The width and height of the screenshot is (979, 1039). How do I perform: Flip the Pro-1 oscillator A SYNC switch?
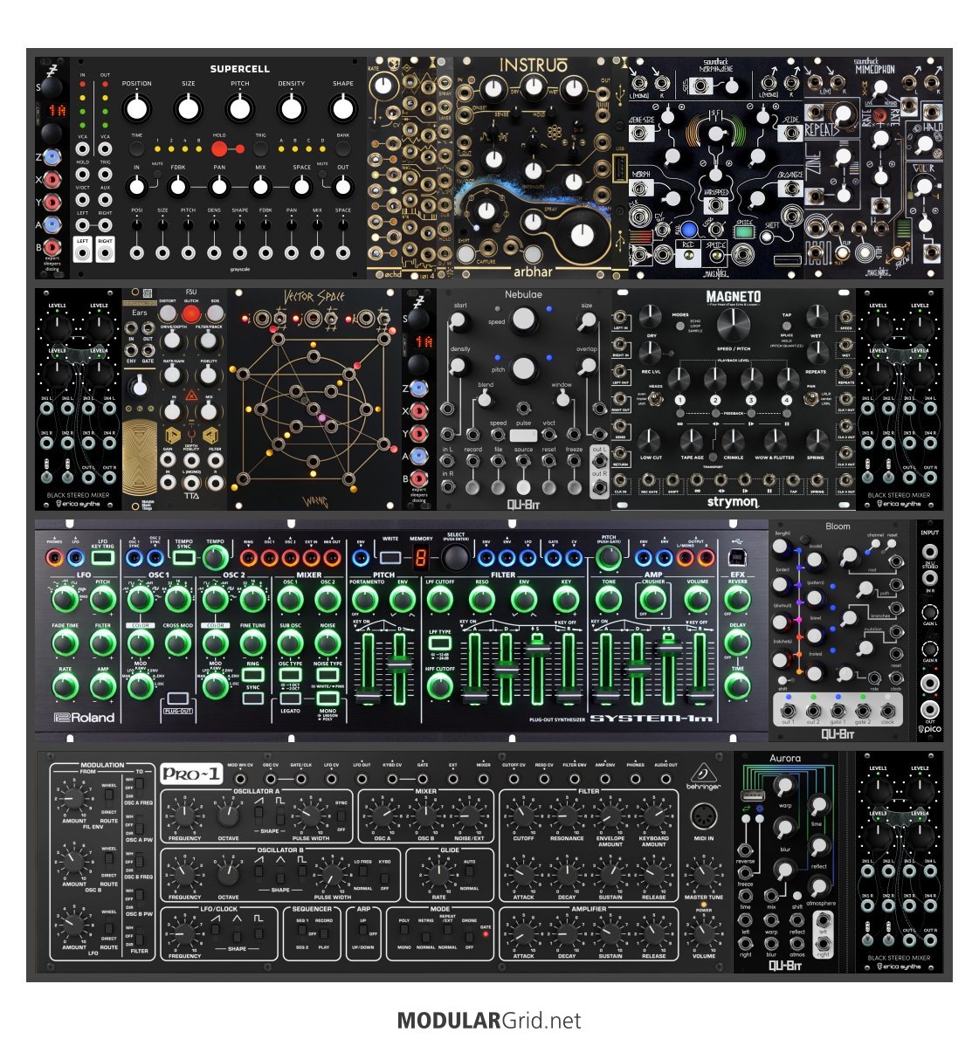[x=341, y=815]
